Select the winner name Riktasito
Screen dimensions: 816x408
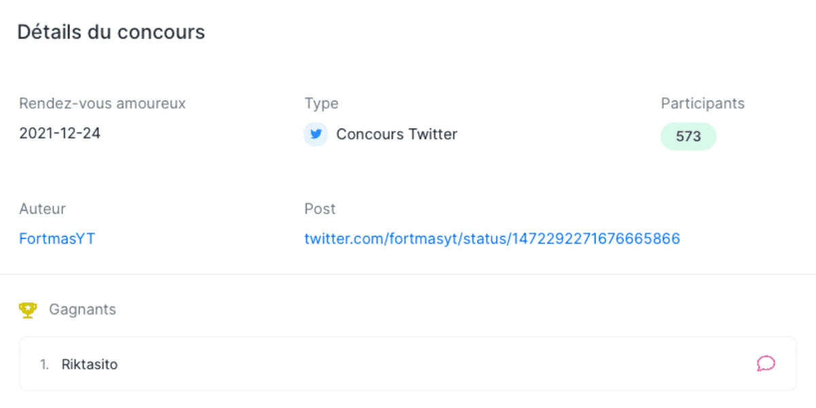90,364
